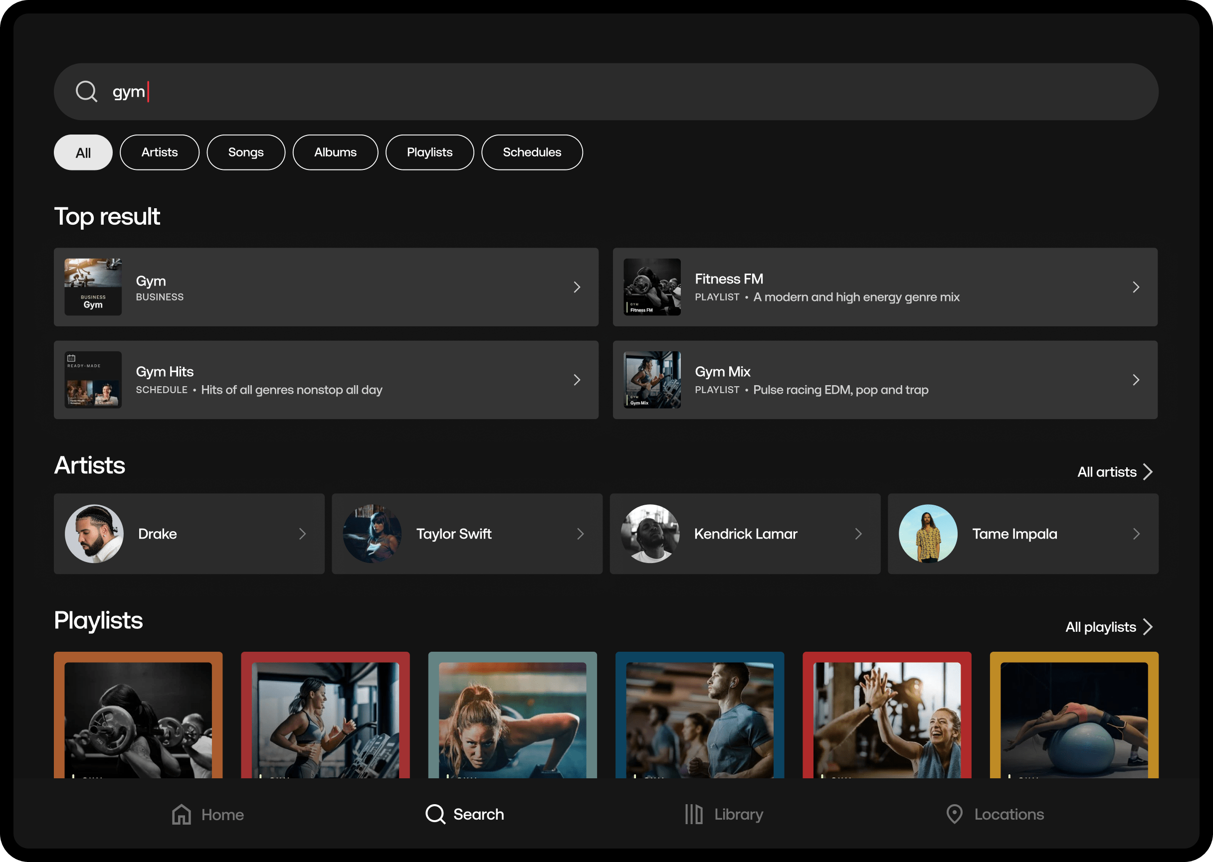Open Drake's circular artist photo
1213x862 pixels.
(x=94, y=534)
